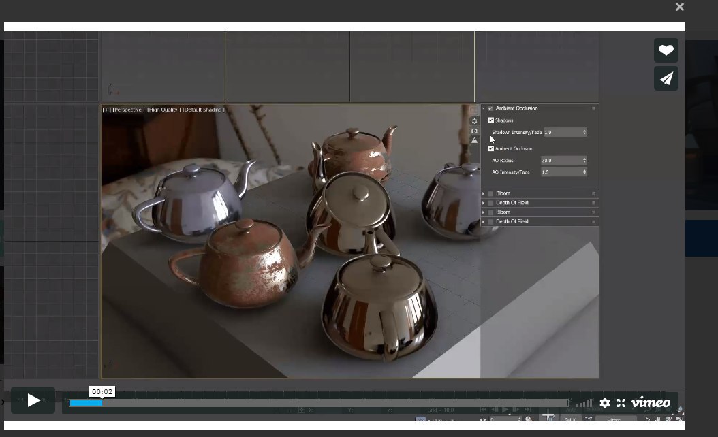Click the AO Radius spinner arrows

click(x=584, y=161)
